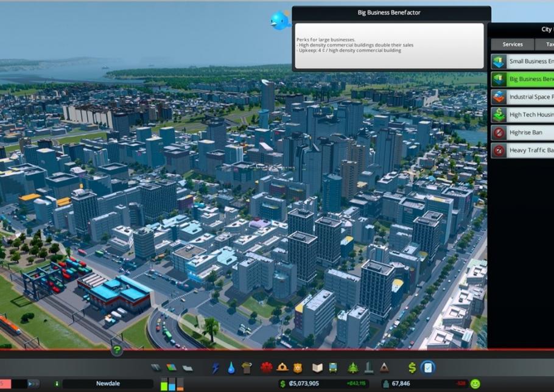
Task: Enable the Small Business Enthusiast policy
Action: click(522, 61)
